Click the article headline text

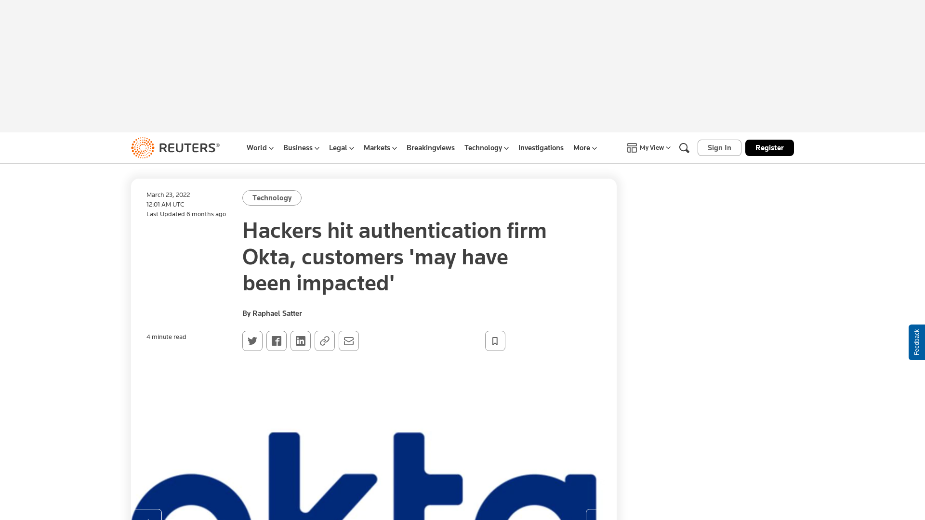395,257
